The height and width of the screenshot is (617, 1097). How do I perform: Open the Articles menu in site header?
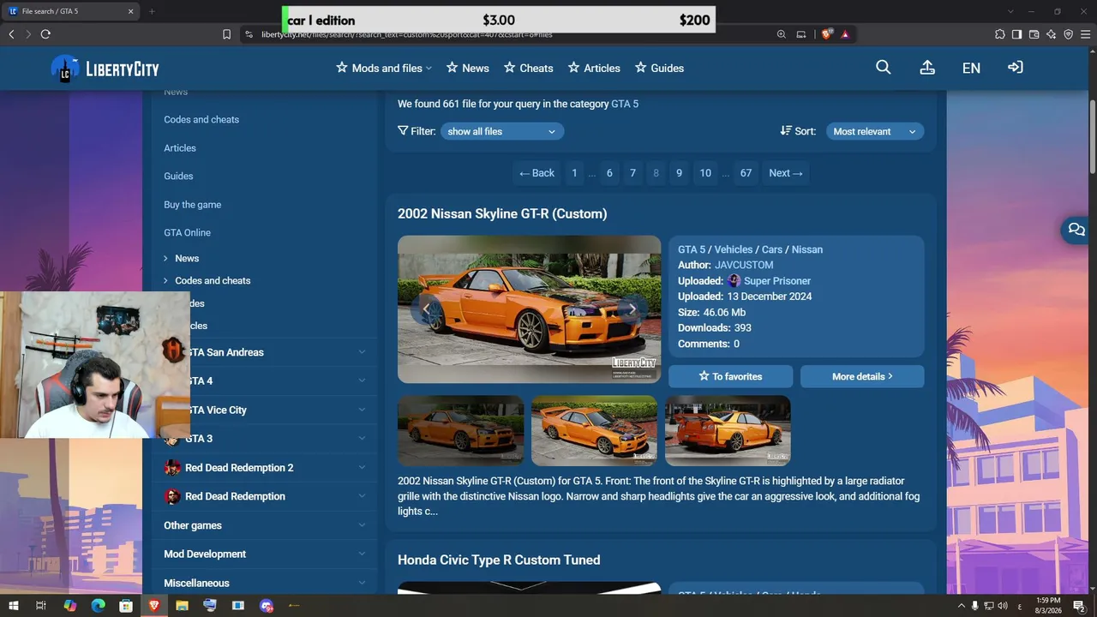coord(593,68)
